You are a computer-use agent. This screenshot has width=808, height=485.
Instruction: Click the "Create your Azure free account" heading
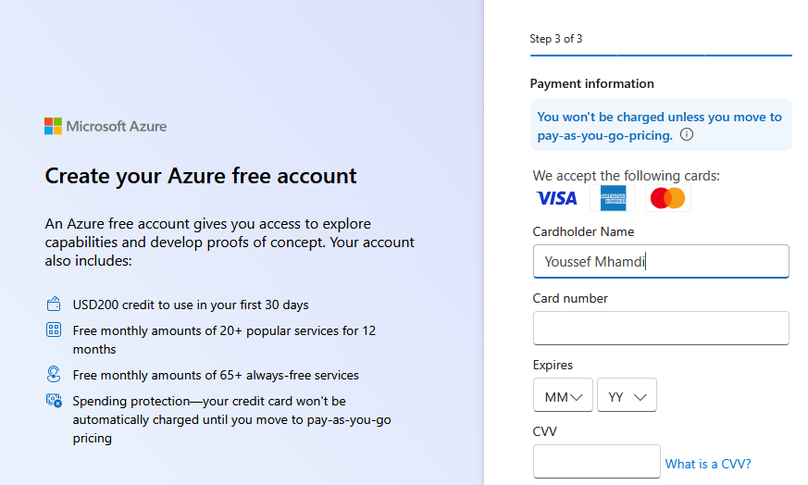(201, 176)
